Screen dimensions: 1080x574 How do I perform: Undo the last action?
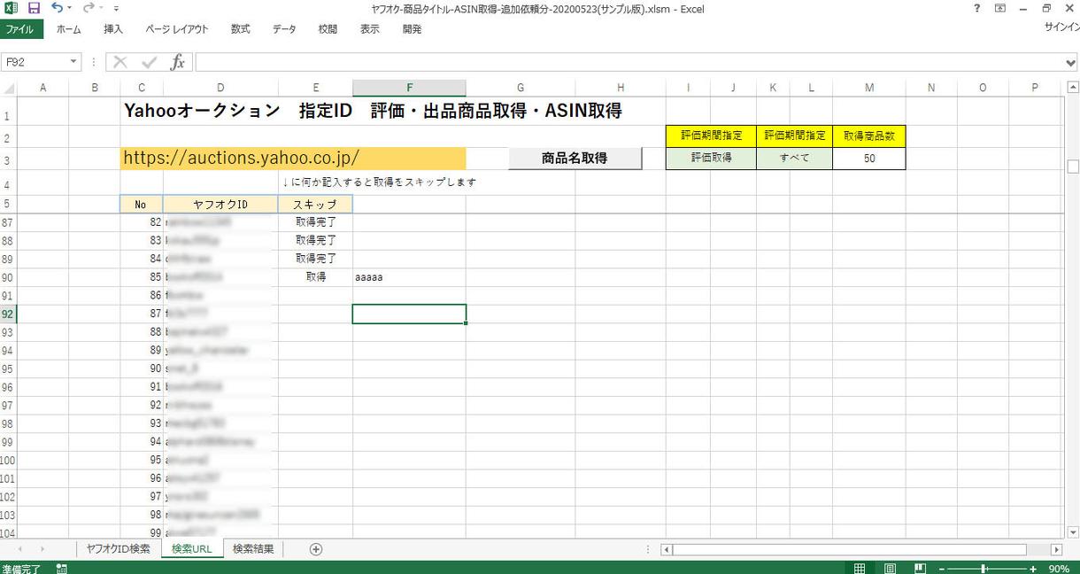pyautogui.click(x=57, y=8)
